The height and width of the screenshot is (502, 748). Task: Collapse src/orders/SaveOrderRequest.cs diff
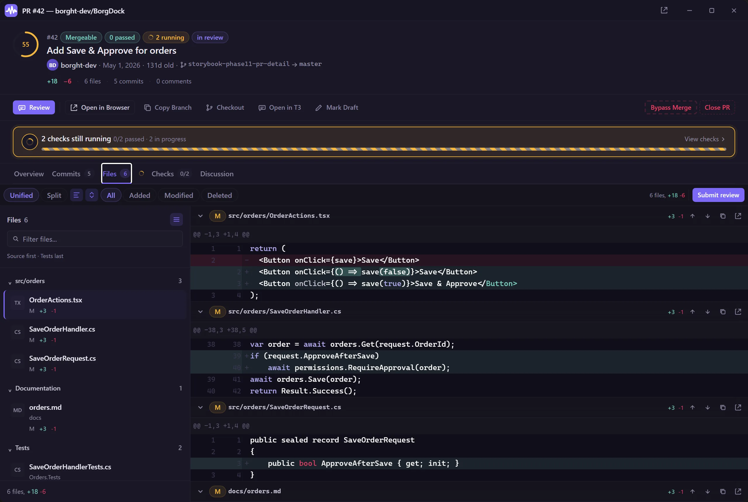pyautogui.click(x=200, y=407)
